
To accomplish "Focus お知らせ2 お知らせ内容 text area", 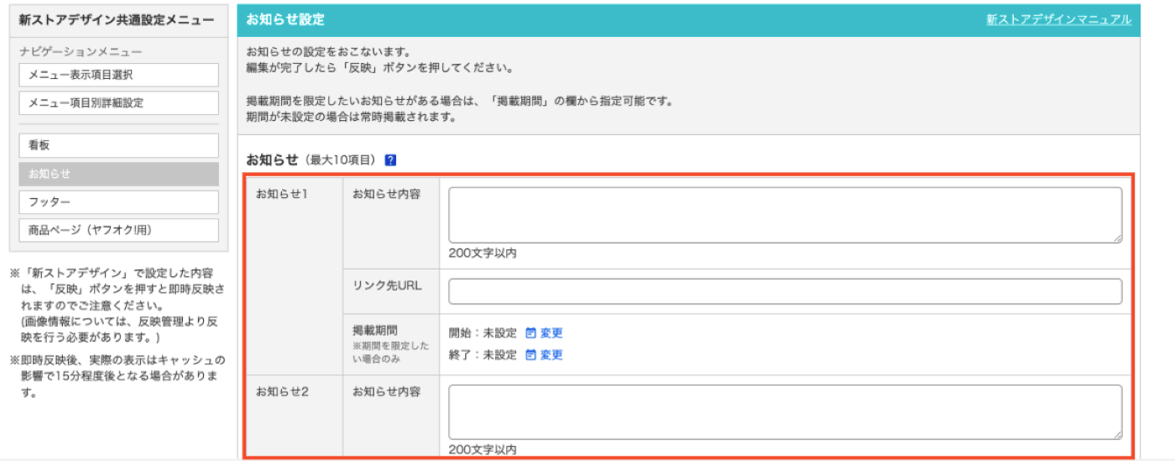I will [x=785, y=411].
